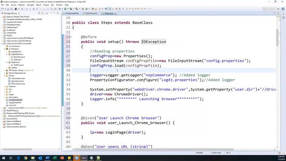The height and width of the screenshot is (161, 286).
Task: Select the Steps.java editor tab
Action: click(x=109, y=13)
